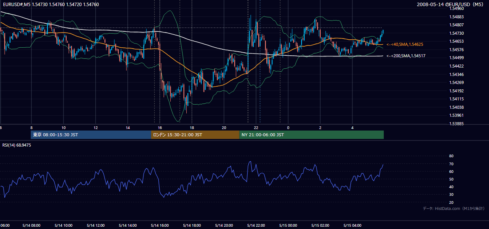Click price axis label 1.54576
Image resolution: width=489 pixels, height=229 pixels.
pyautogui.click(x=456, y=50)
